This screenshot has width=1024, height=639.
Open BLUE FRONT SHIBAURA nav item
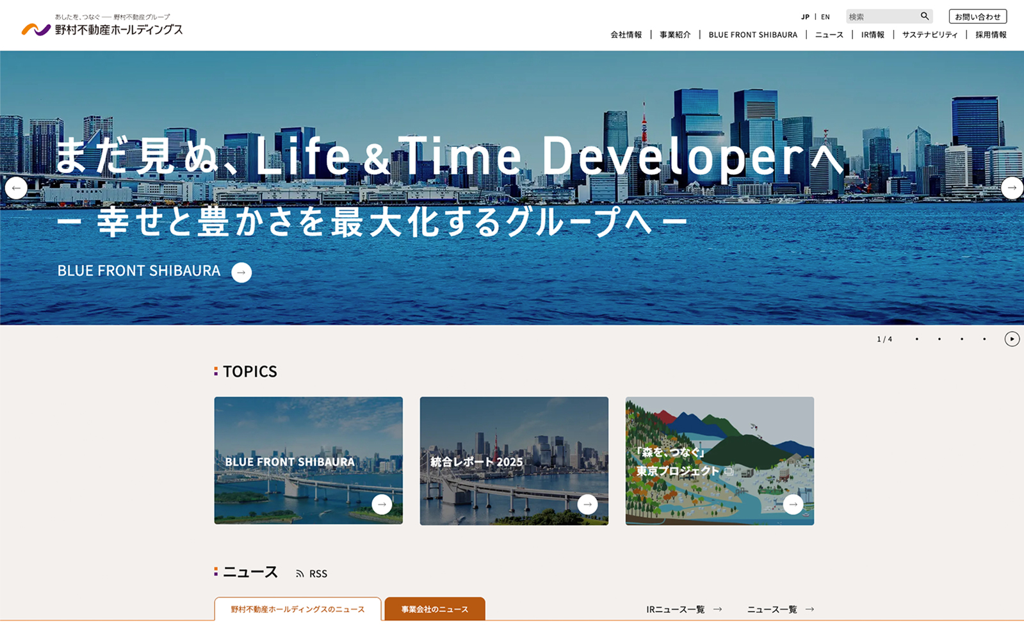pyautogui.click(x=753, y=35)
